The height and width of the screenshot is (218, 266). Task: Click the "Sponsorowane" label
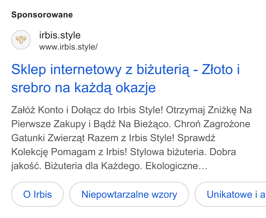click(x=42, y=15)
